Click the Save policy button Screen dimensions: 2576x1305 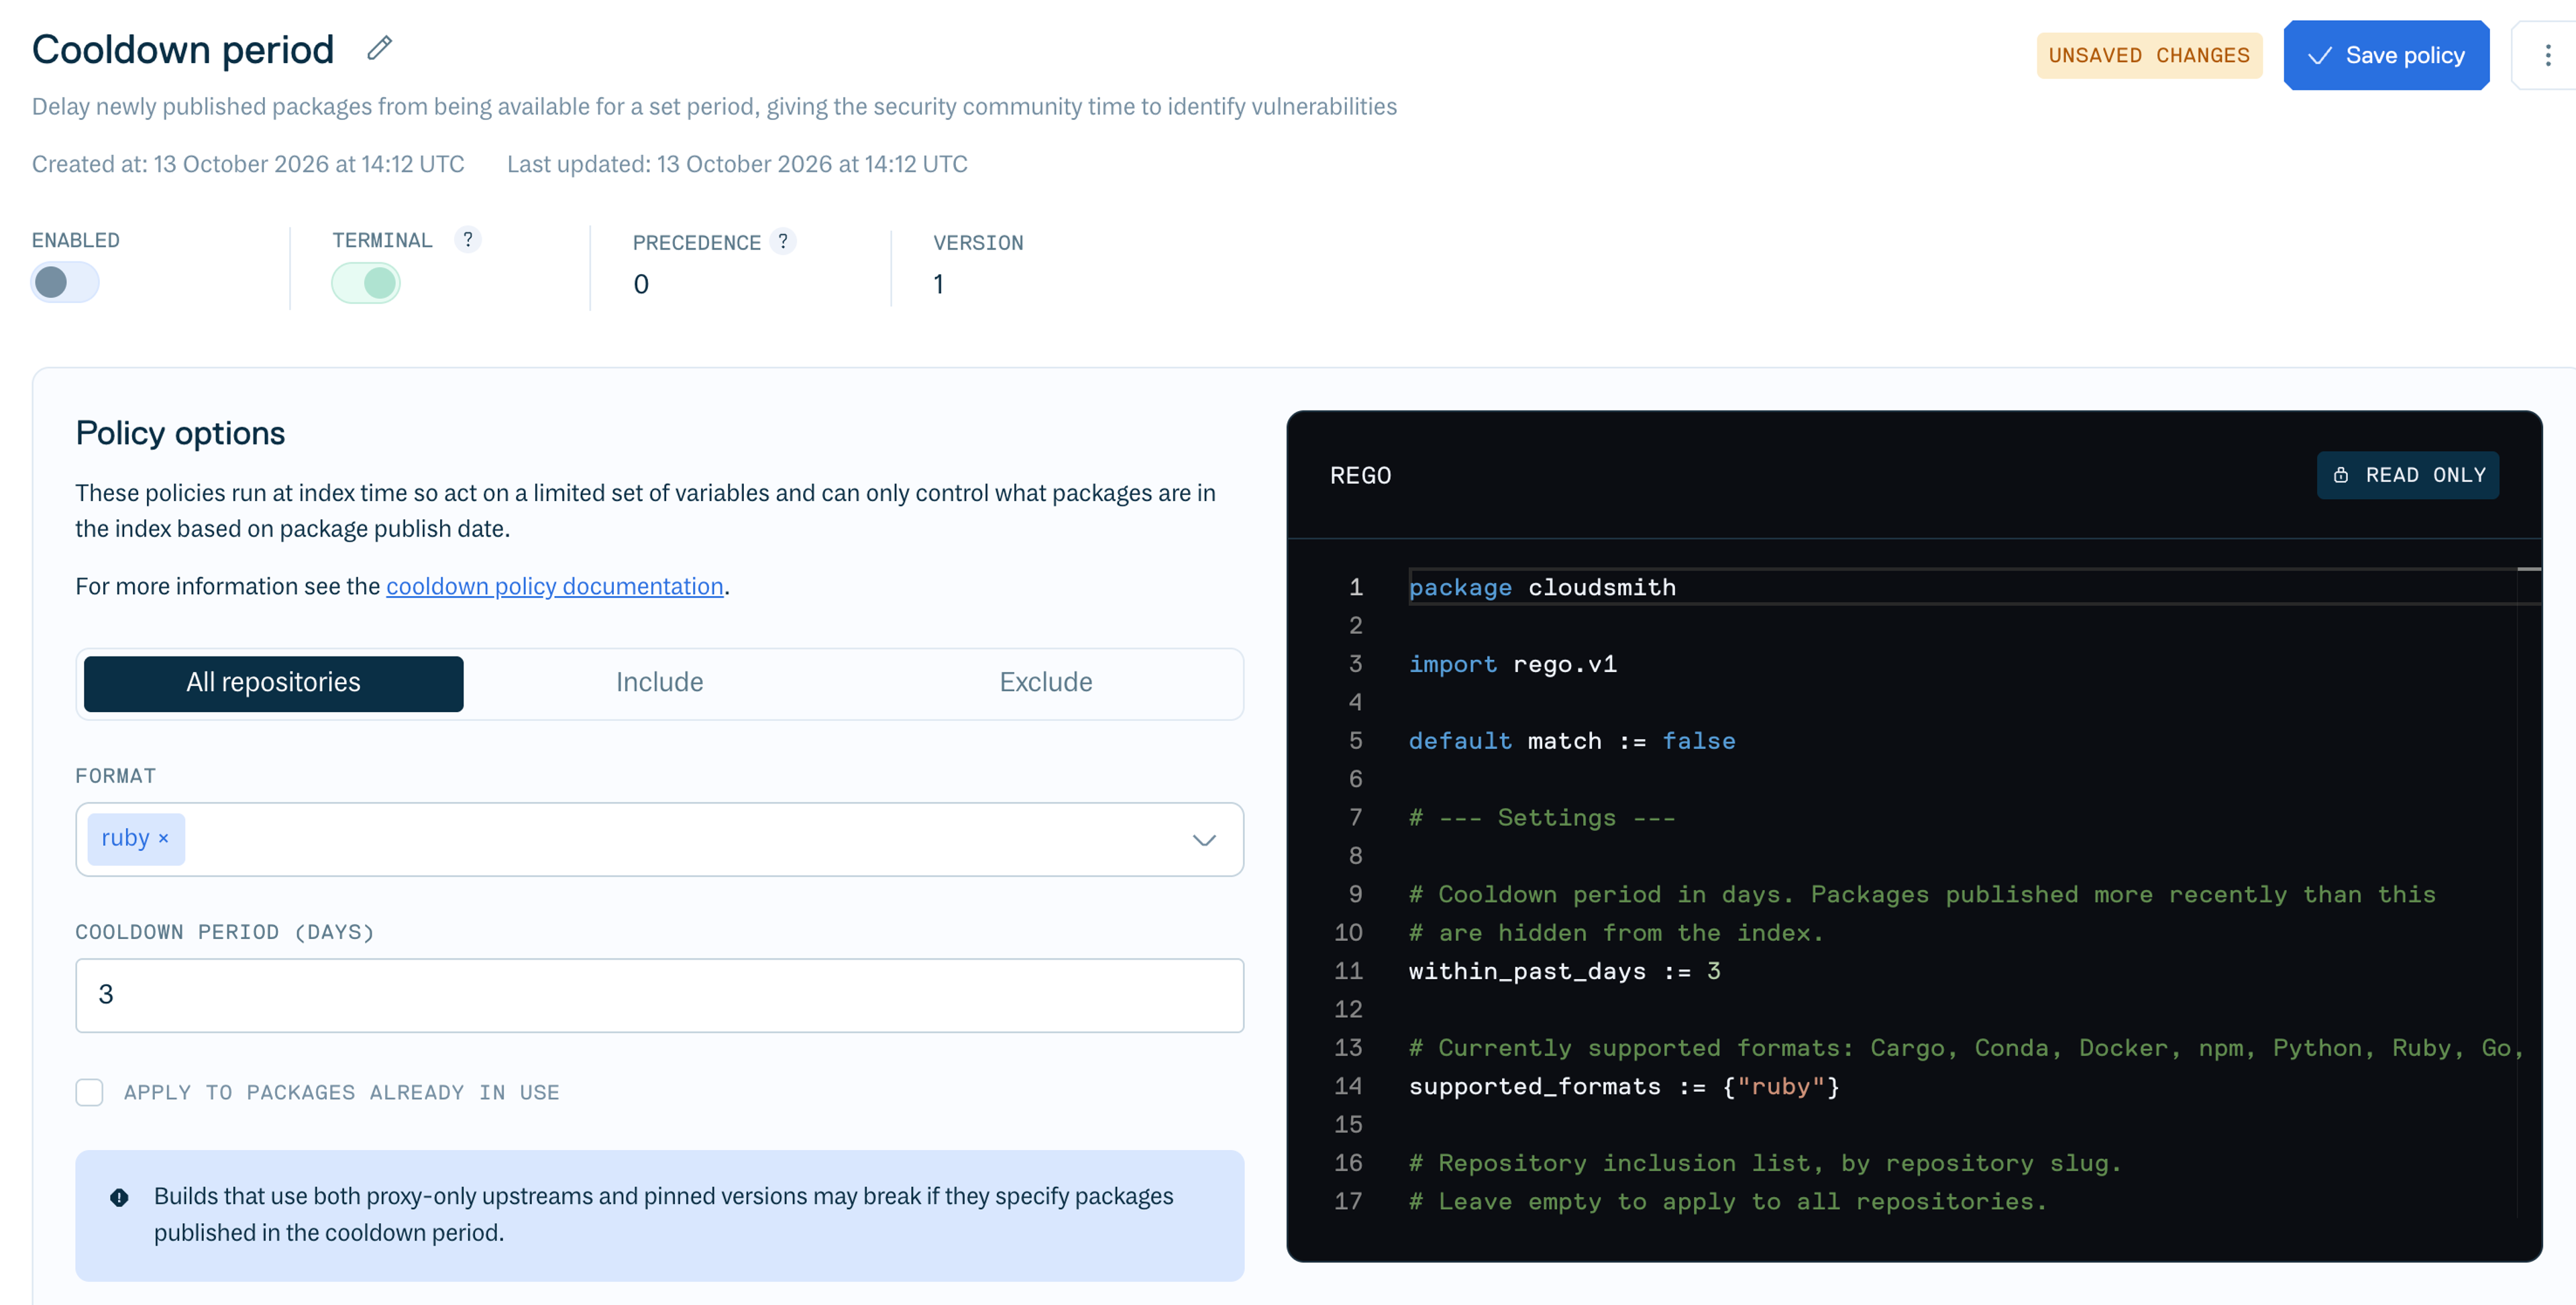[x=2386, y=55]
